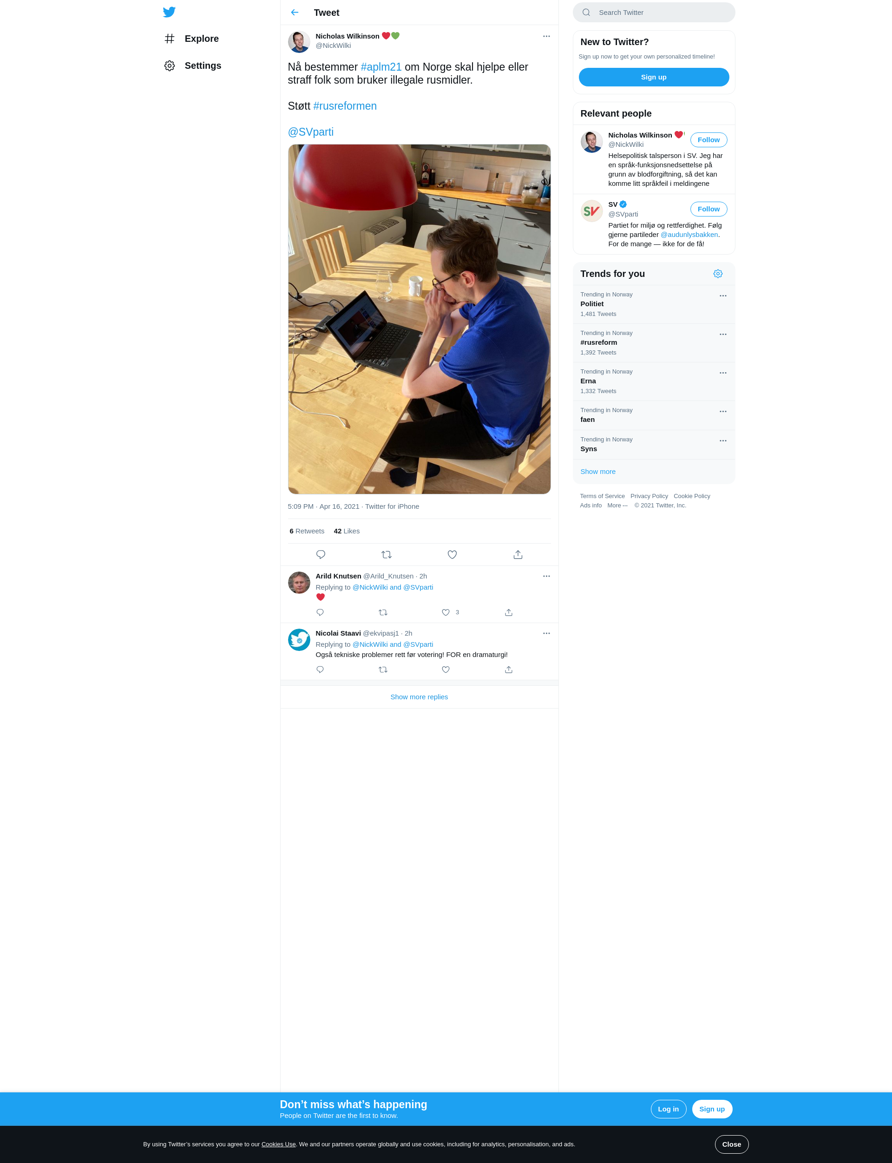Reply to Arild Knutsen's comment
Image resolution: width=892 pixels, height=1163 pixels.
[320, 612]
